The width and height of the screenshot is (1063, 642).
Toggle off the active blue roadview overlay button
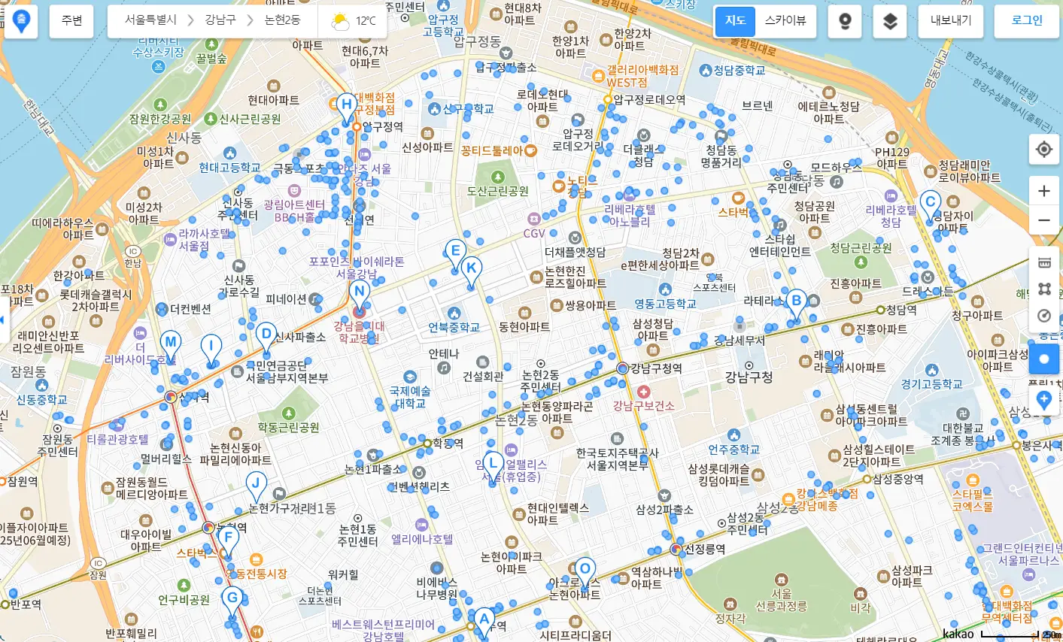coord(1044,359)
